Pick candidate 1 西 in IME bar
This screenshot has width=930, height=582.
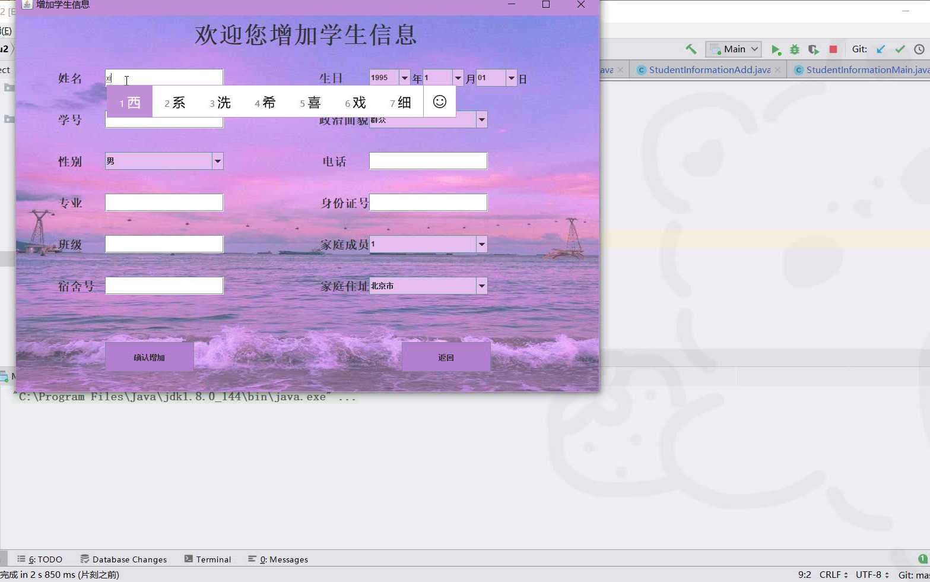coord(130,102)
